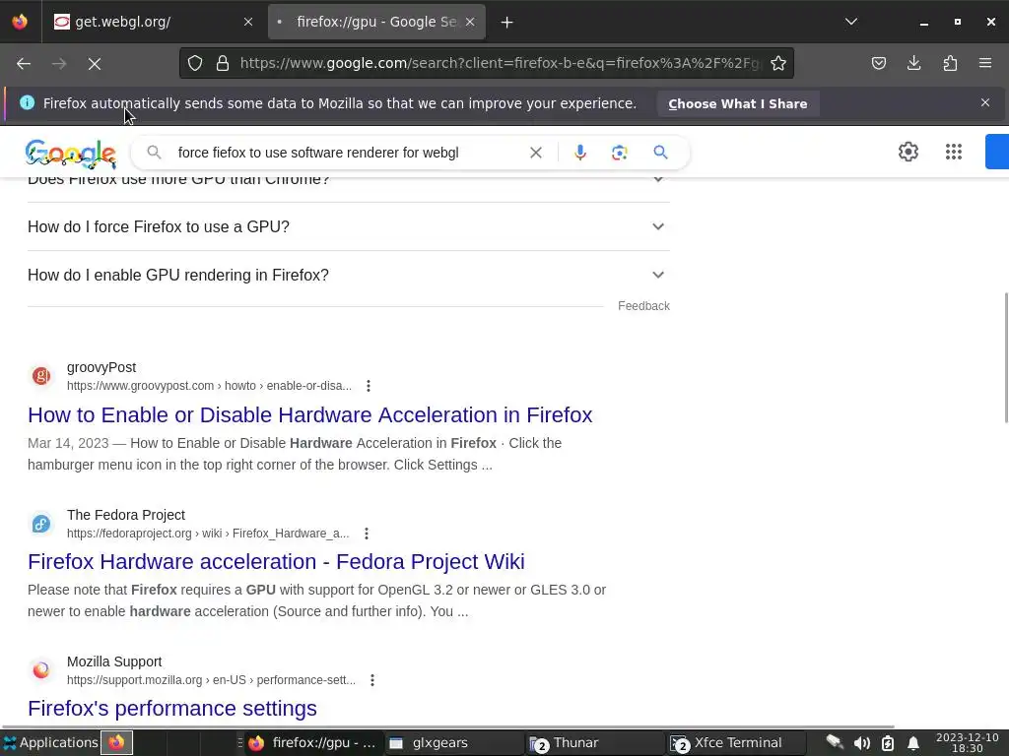The width and height of the screenshot is (1009, 756).
Task: Open tracking protection shield icon
Action: point(195,63)
